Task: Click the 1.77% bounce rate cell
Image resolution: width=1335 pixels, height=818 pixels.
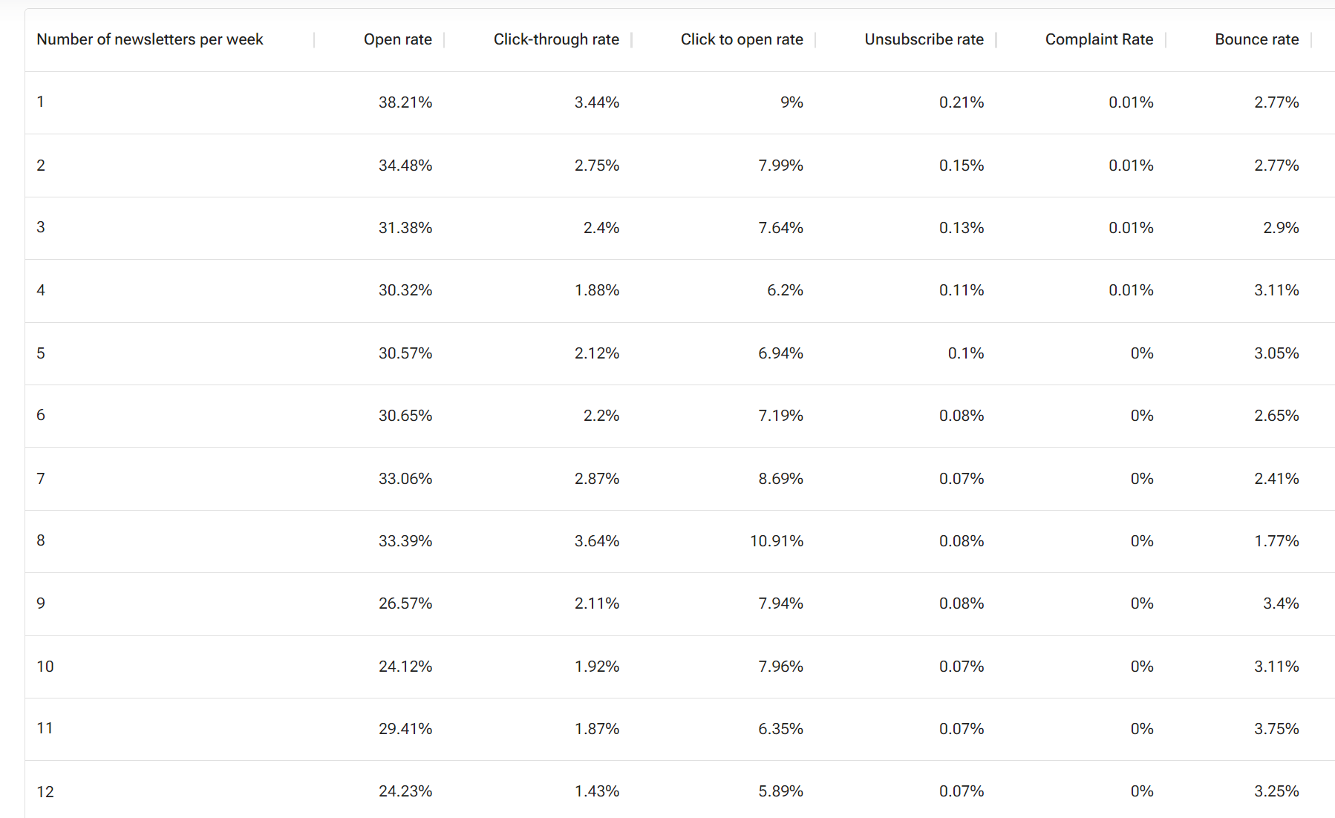Action: (1276, 541)
